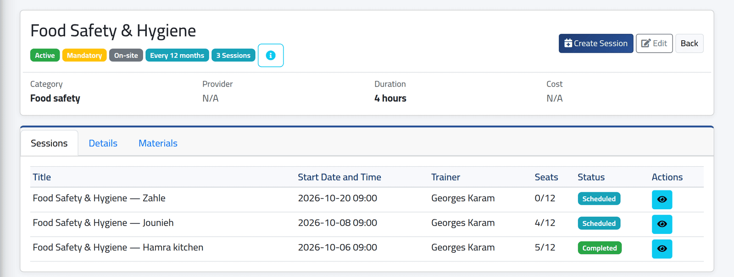Select 'Food Safety & Hygiene — Zahle' title
734x277 pixels.
pos(99,198)
